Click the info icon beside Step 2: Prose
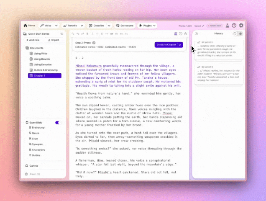The width and height of the screenshot is (266, 201). pyautogui.click(x=94, y=43)
